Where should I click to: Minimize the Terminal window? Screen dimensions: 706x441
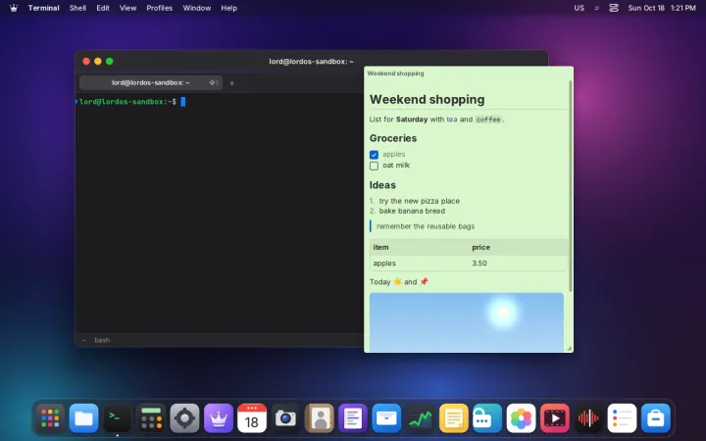(98, 61)
